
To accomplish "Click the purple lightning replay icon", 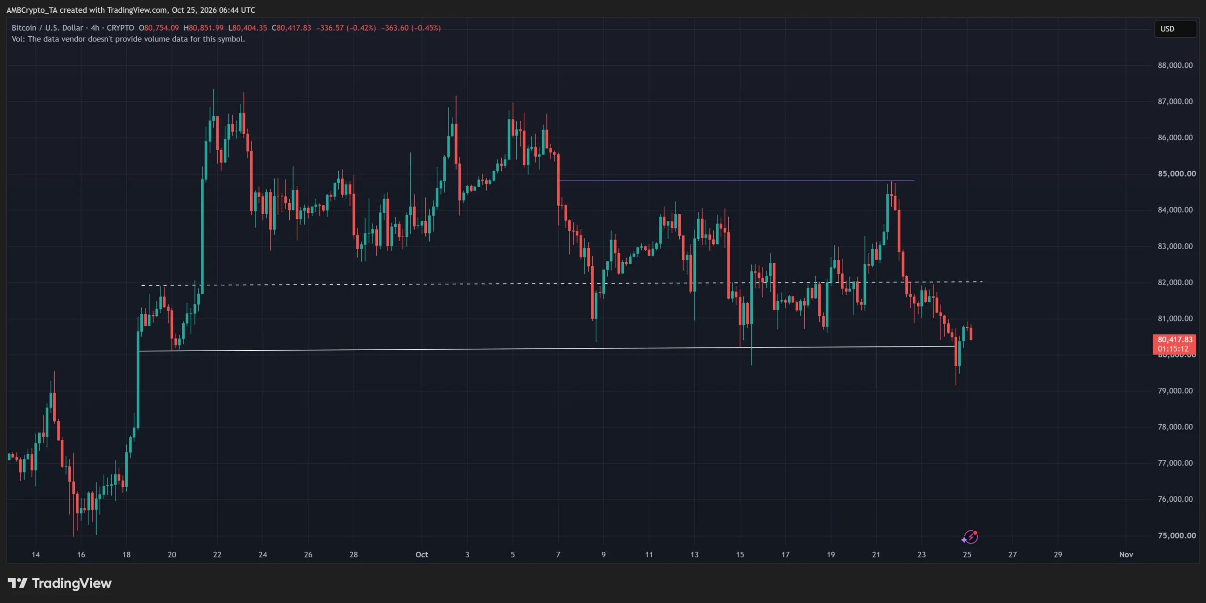I will point(970,537).
